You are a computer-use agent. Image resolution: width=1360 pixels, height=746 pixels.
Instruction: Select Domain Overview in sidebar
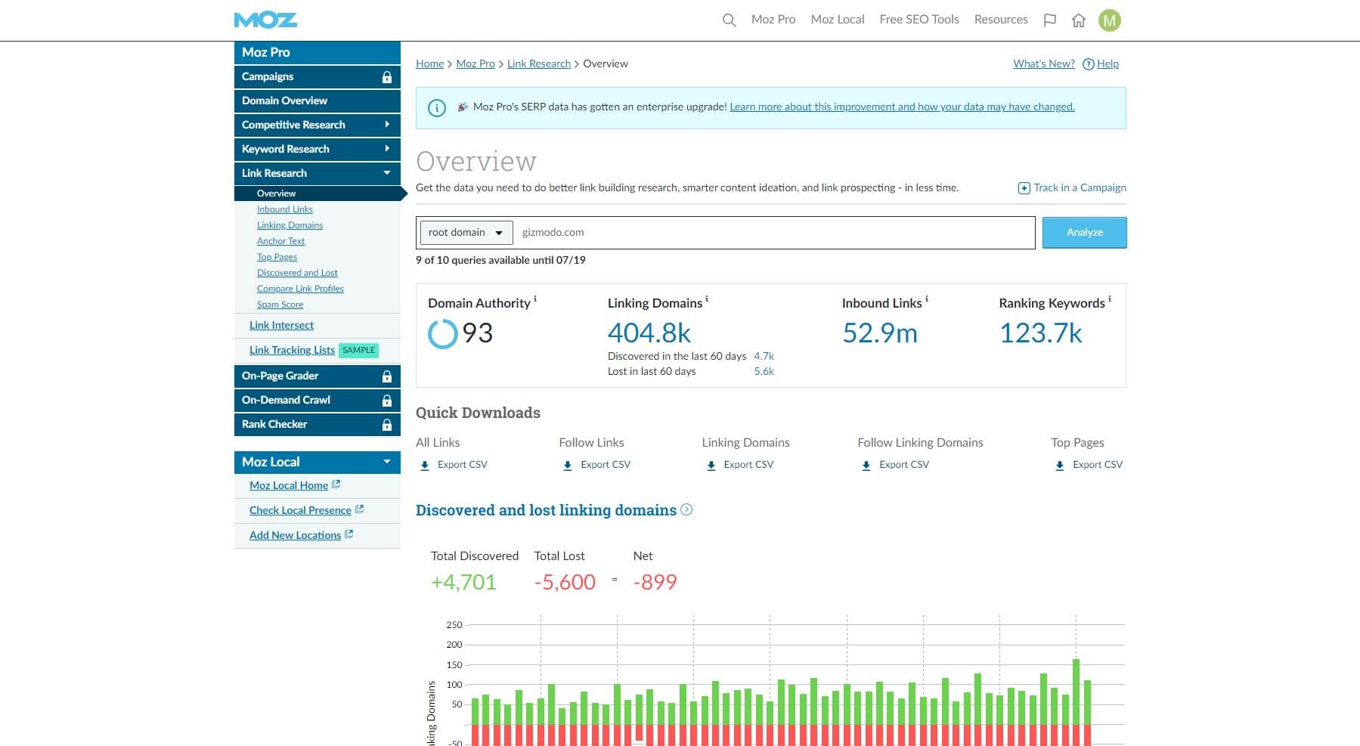pos(318,101)
